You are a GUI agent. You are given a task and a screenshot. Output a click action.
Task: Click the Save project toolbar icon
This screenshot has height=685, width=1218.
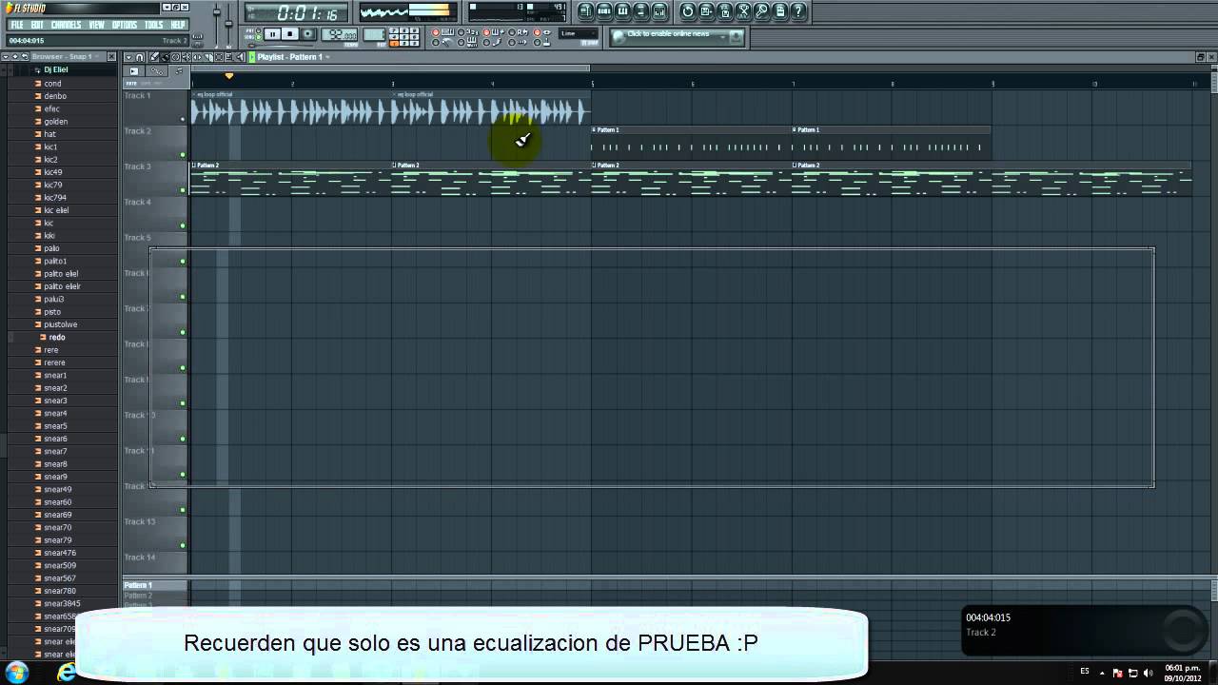click(706, 11)
